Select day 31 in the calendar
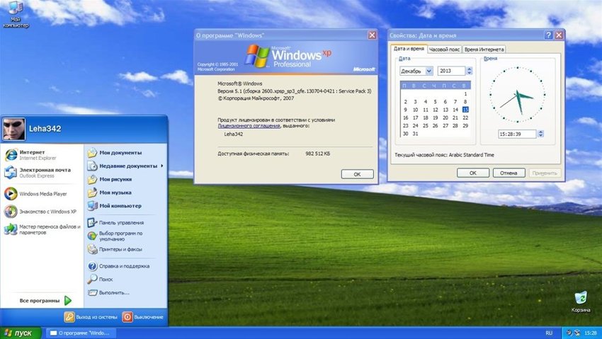The width and height of the screenshot is (602, 339). pos(416,134)
